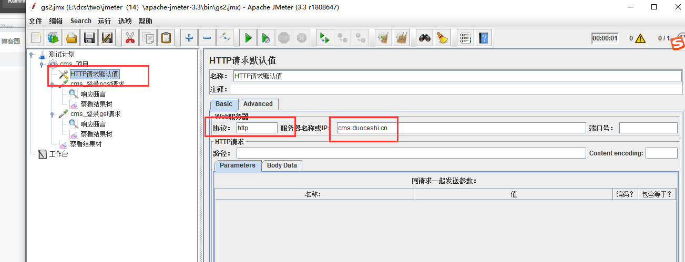Open the Search menu
Screen dimensions: 685x262
point(80,21)
